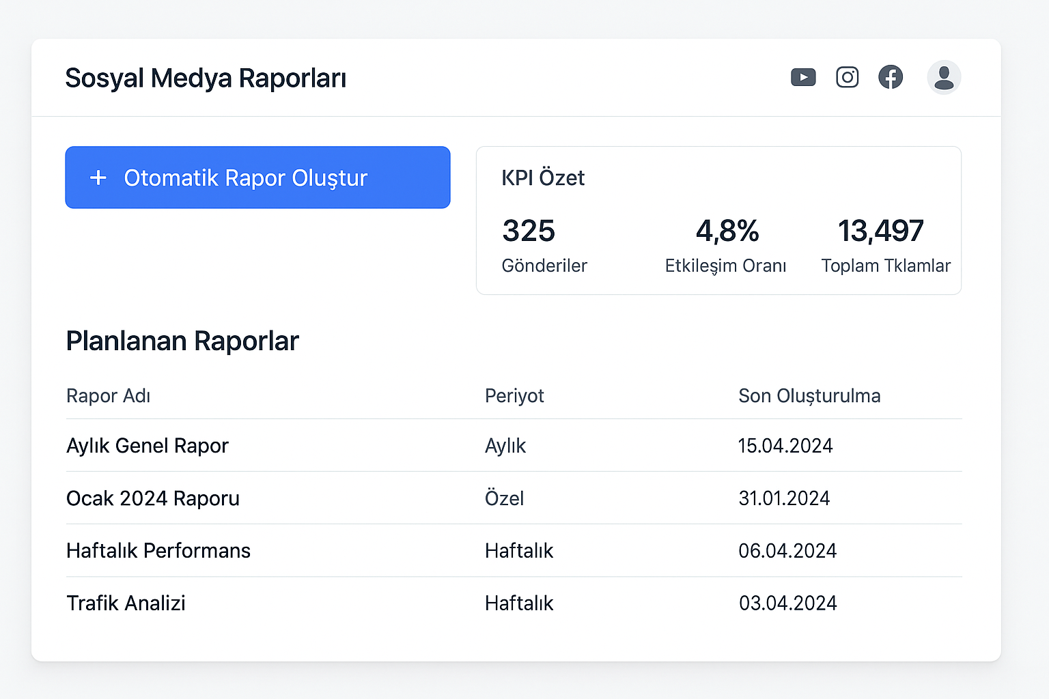This screenshot has height=699, width=1049.
Task: Click the 325 Gönderiler KPI value
Action: (x=529, y=231)
